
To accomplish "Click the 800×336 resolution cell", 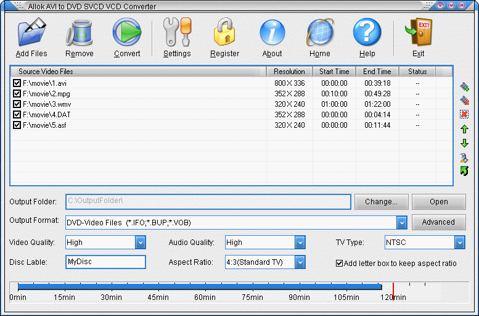I will [x=289, y=83].
